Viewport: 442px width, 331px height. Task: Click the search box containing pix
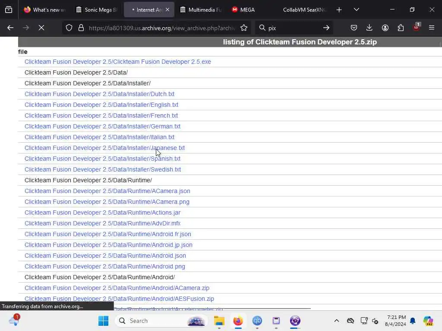293,28
